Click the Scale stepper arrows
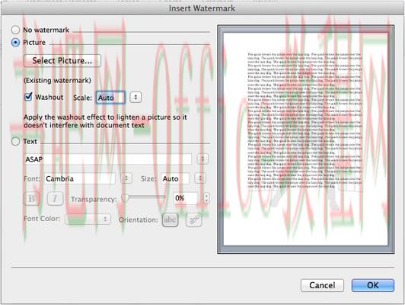This screenshot has height=305, width=405. [x=136, y=98]
